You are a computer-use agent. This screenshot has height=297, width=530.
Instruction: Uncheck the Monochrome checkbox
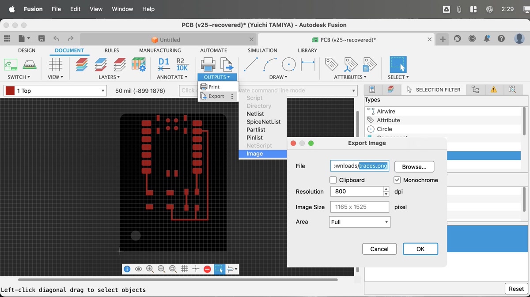[397, 180]
